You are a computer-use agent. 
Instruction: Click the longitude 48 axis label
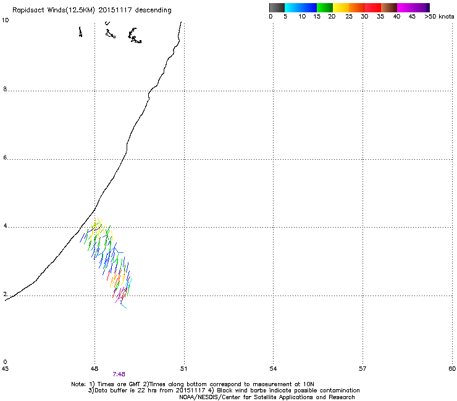click(x=94, y=369)
